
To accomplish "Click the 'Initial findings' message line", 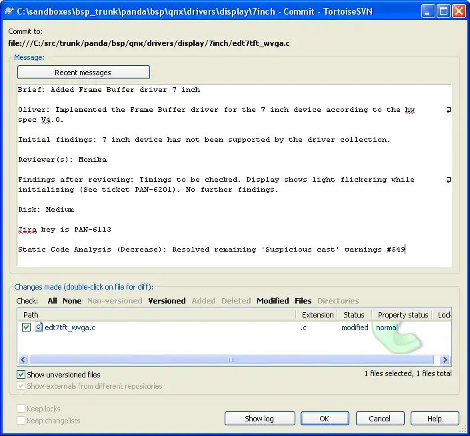I will (x=204, y=140).
